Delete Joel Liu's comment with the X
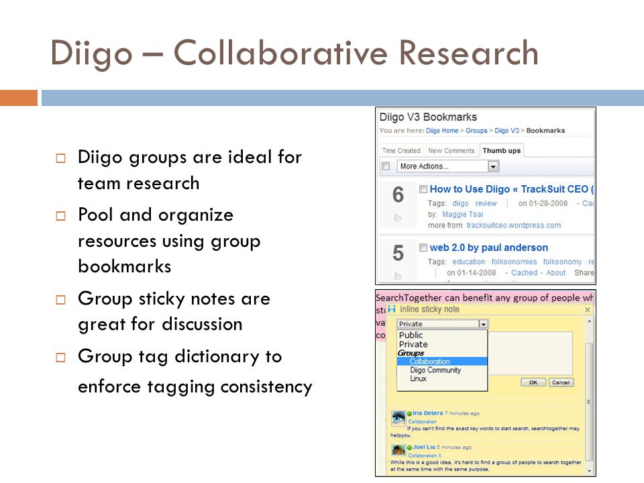This screenshot has height=483, width=644. click(439, 455)
